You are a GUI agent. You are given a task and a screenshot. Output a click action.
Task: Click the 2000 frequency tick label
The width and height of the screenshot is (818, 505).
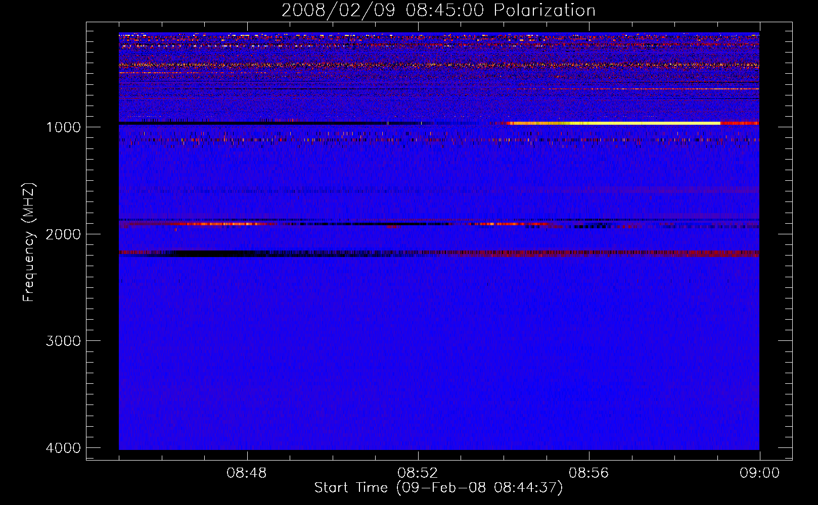point(63,234)
